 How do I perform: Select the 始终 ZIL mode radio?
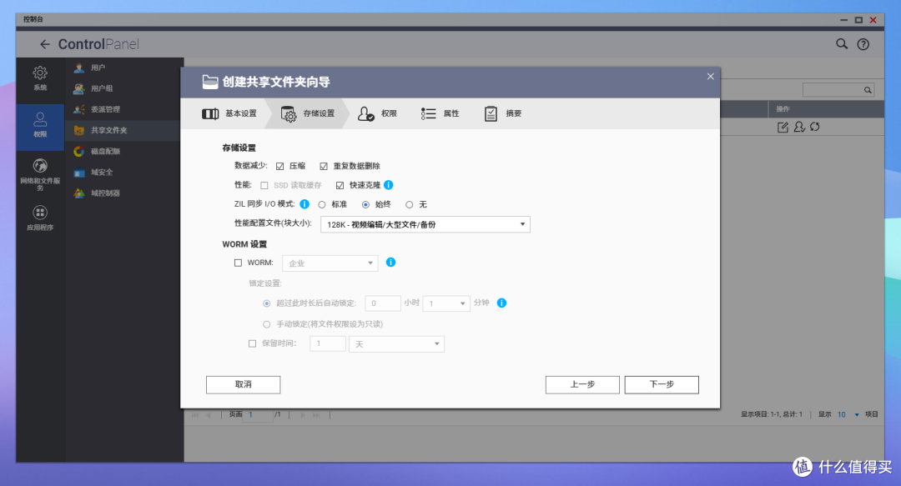tap(365, 204)
